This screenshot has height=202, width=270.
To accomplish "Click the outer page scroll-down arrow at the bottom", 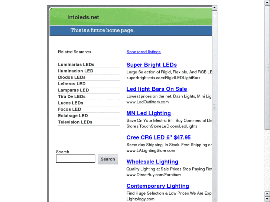I will (x=267, y=199).
